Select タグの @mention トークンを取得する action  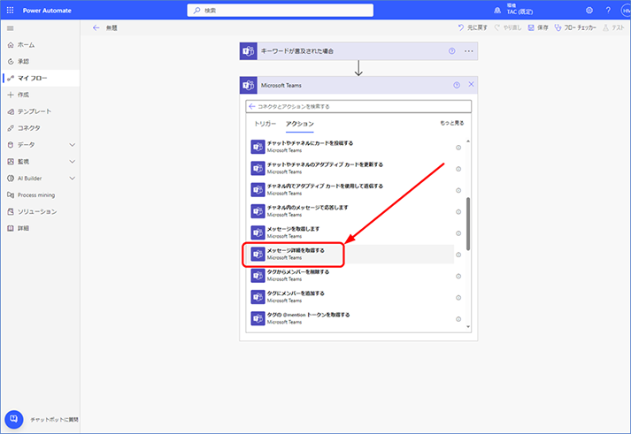pos(352,319)
